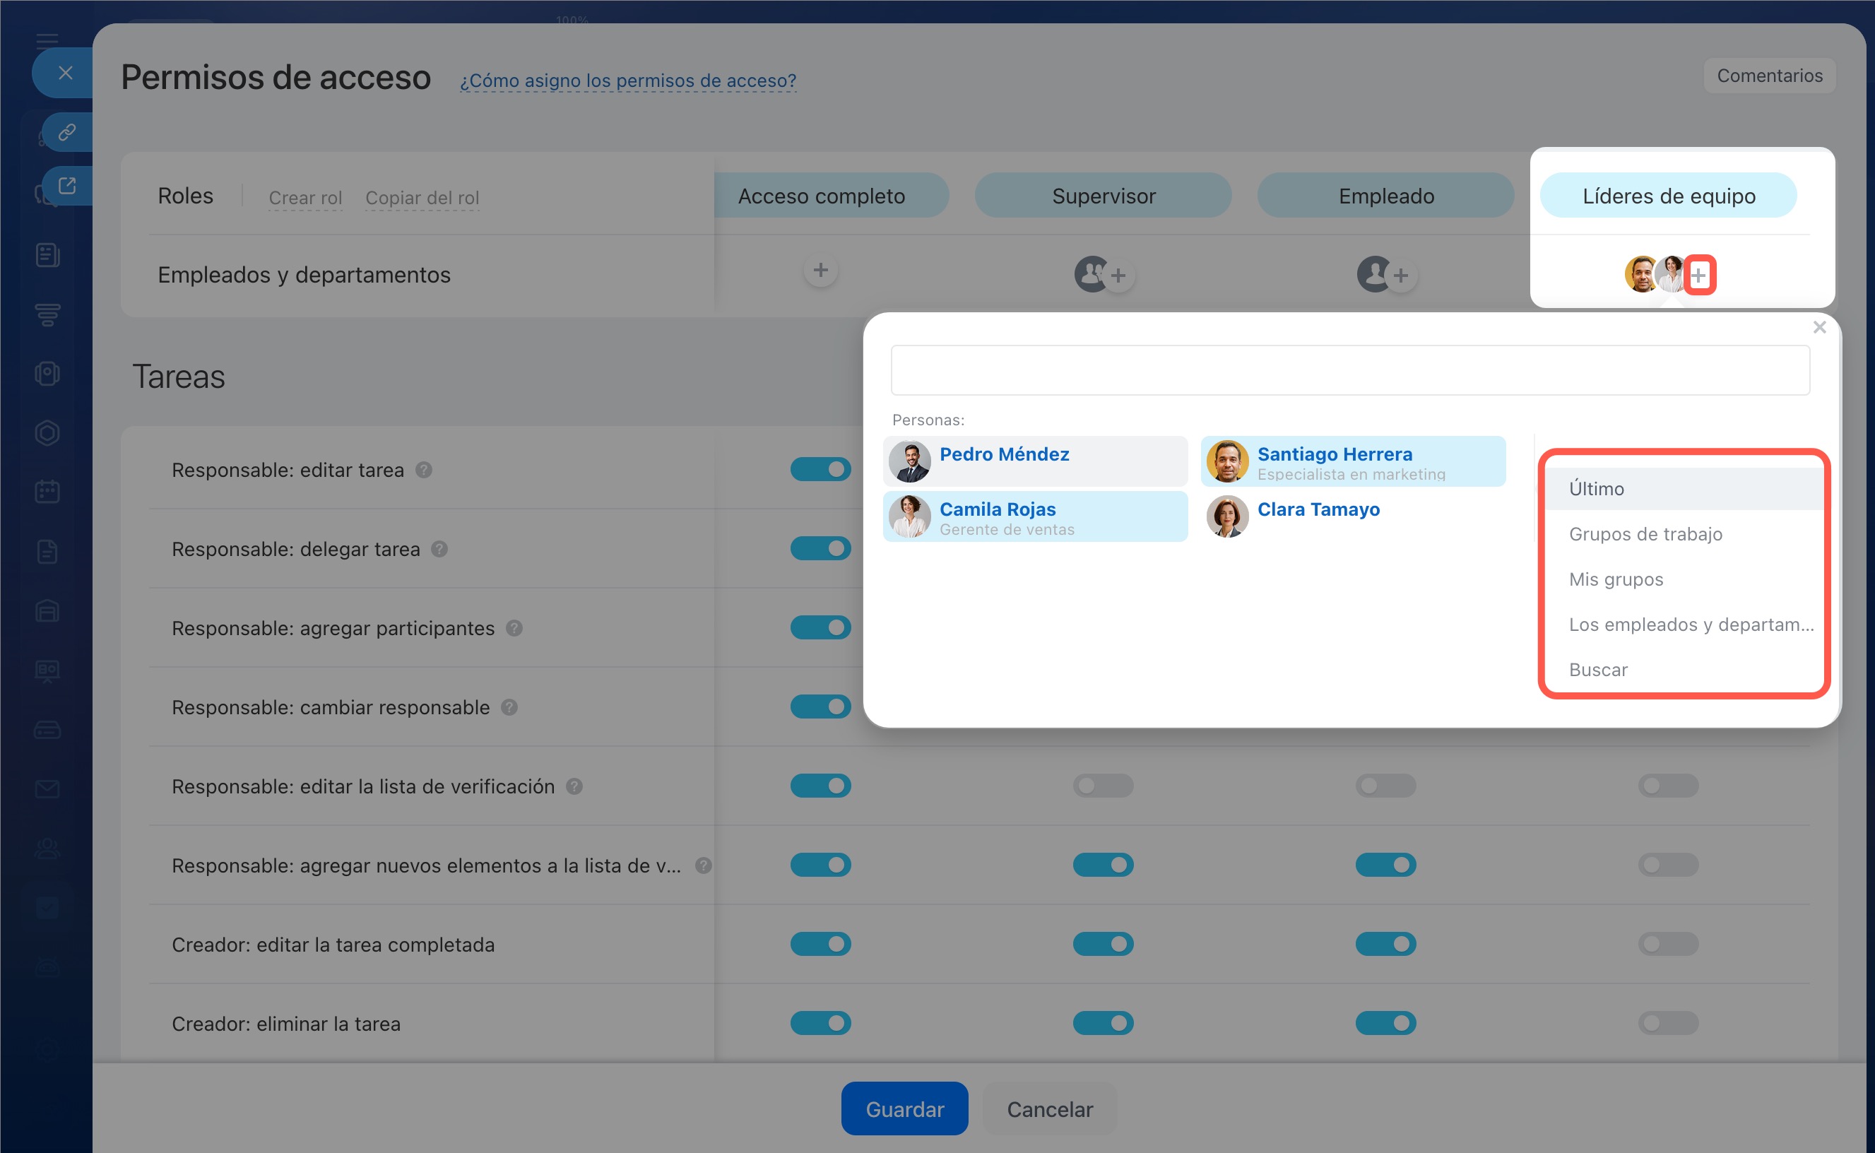Click the copy link icon in side panel

(67, 133)
